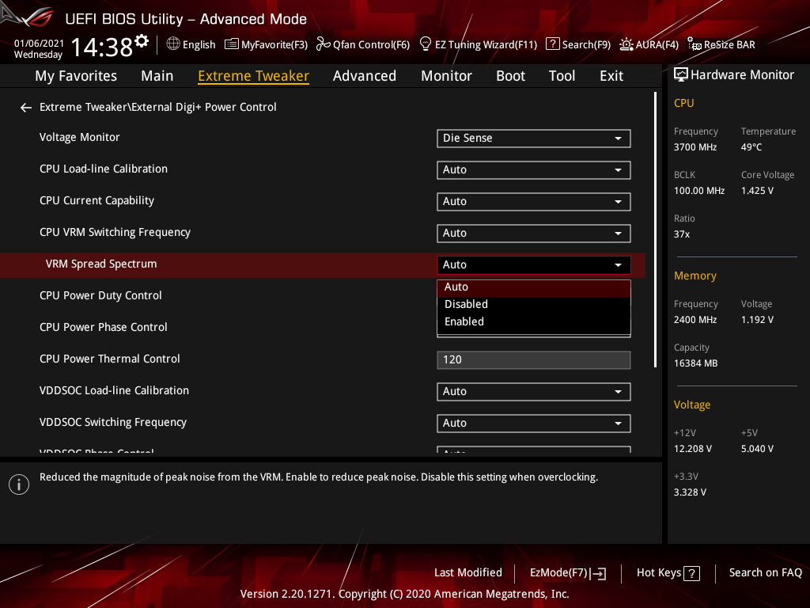Open Search(F9) question mark icon
Viewport: 810px width, 608px height.
(553, 44)
